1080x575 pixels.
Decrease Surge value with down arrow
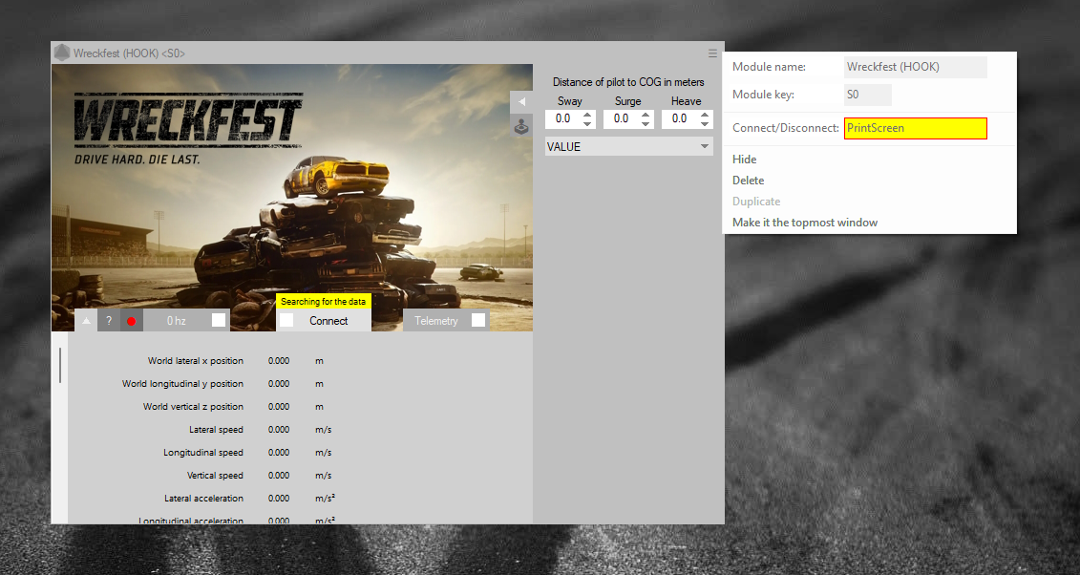click(646, 123)
